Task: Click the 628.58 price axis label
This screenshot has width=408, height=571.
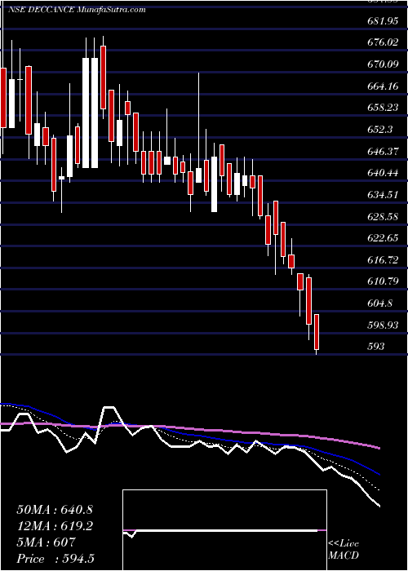Action: [x=383, y=217]
